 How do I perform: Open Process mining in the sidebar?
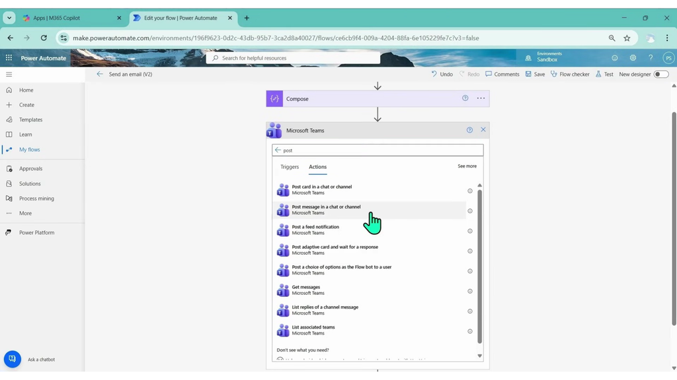(36, 198)
